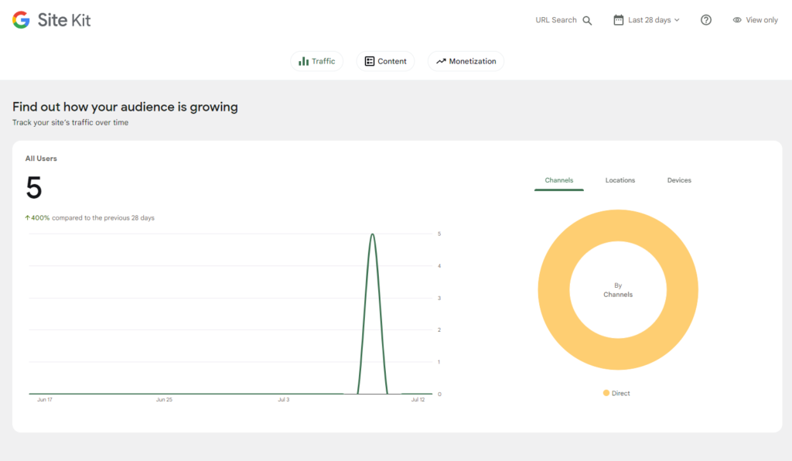The image size is (792, 461).
Task: Select the Monetization navigation chip
Action: (x=466, y=61)
